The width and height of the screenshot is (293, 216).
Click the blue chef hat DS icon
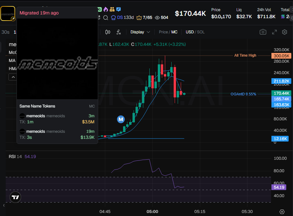(113, 18)
